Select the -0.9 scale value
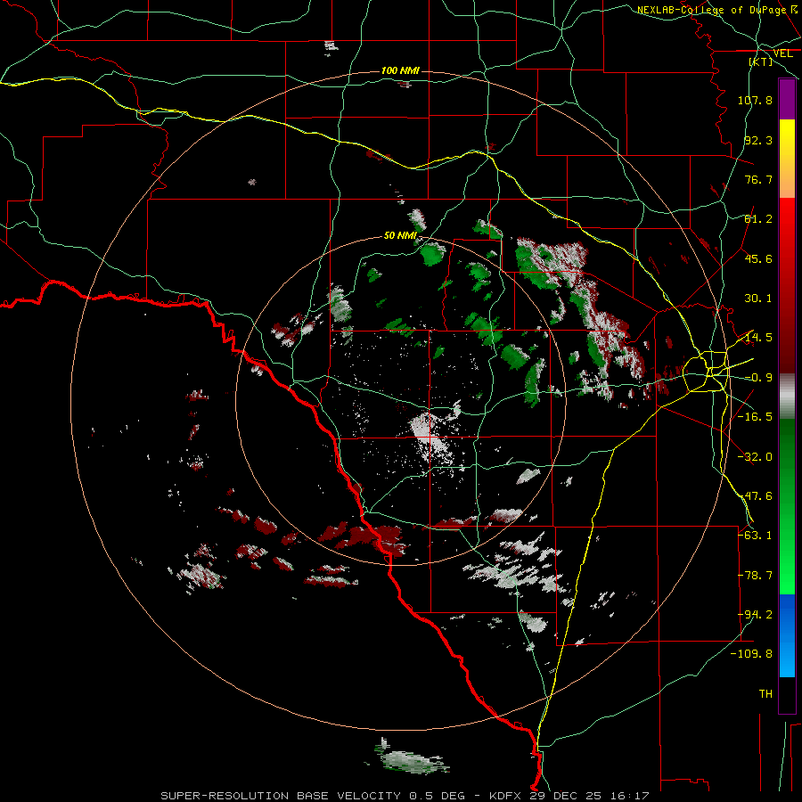 (x=758, y=378)
